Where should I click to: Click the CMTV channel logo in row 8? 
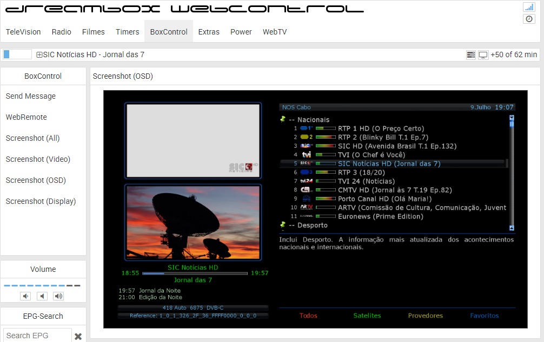coord(307,190)
